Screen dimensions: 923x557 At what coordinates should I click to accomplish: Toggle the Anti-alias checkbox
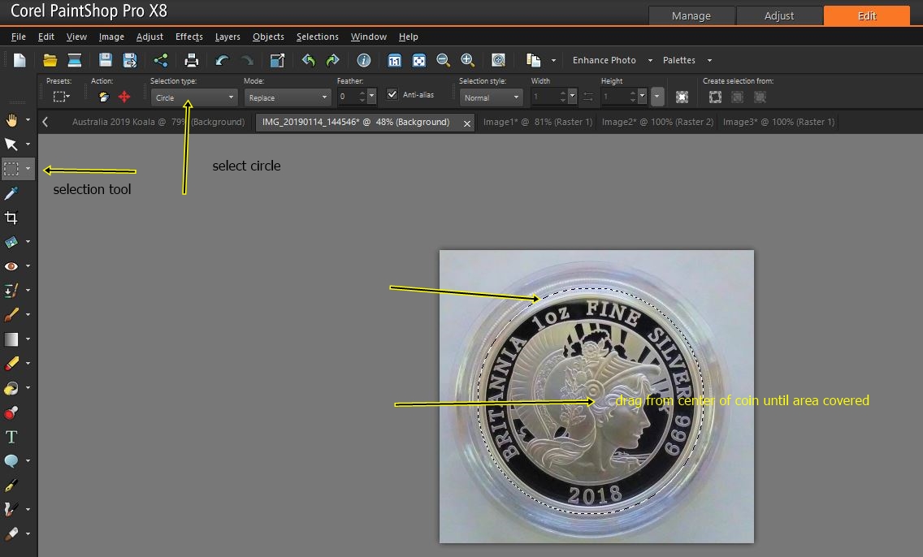[x=392, y=94]
